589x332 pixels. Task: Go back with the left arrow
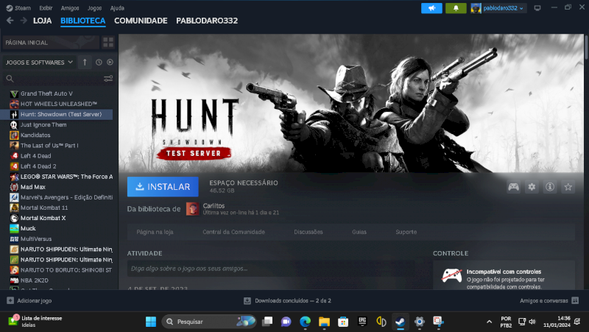click(x=10, y=21)
